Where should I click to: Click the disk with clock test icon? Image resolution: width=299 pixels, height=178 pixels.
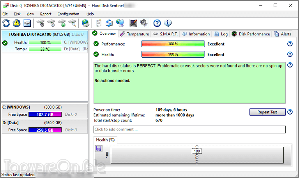click(x=51, y=23)
